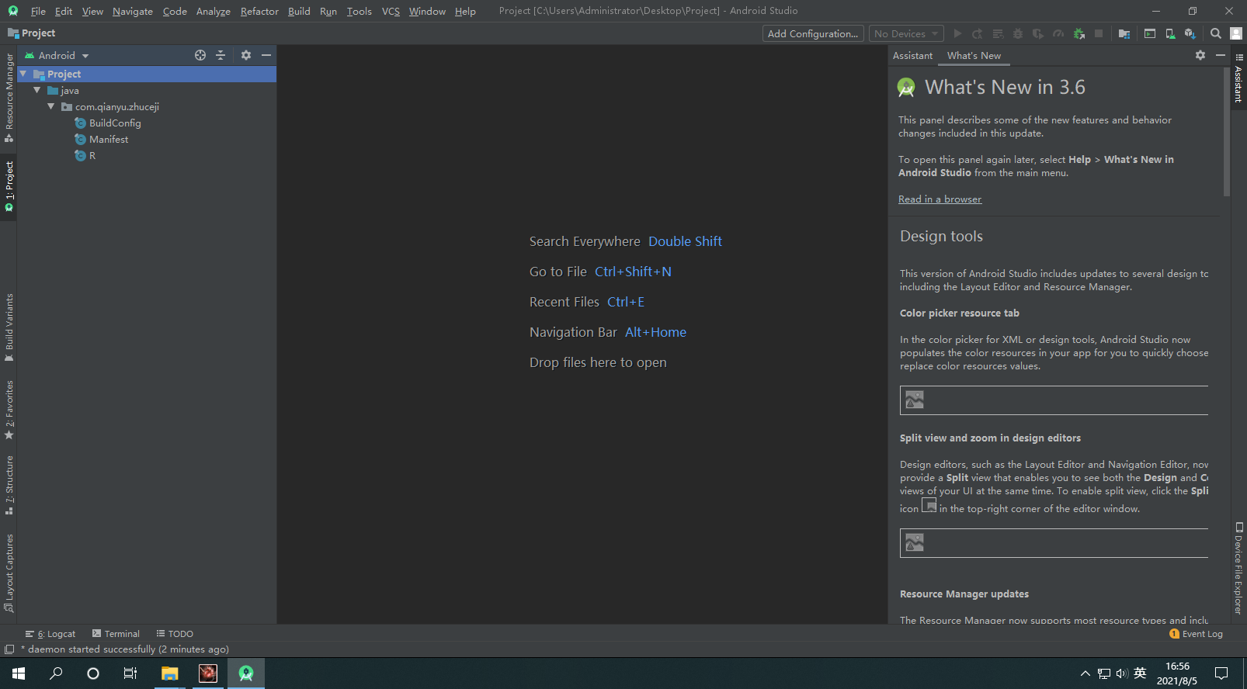The height and width of the screenshot is (689, 1247).
Task: Open Project Structure from toolbar icon
Action: click(1124, 33)
